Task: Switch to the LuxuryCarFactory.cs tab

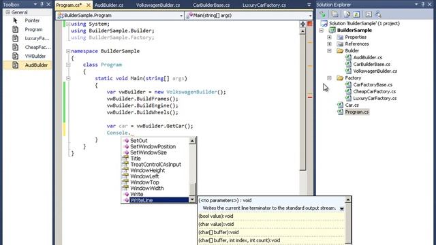Action: pyautogui.click(x=264, y=5)
